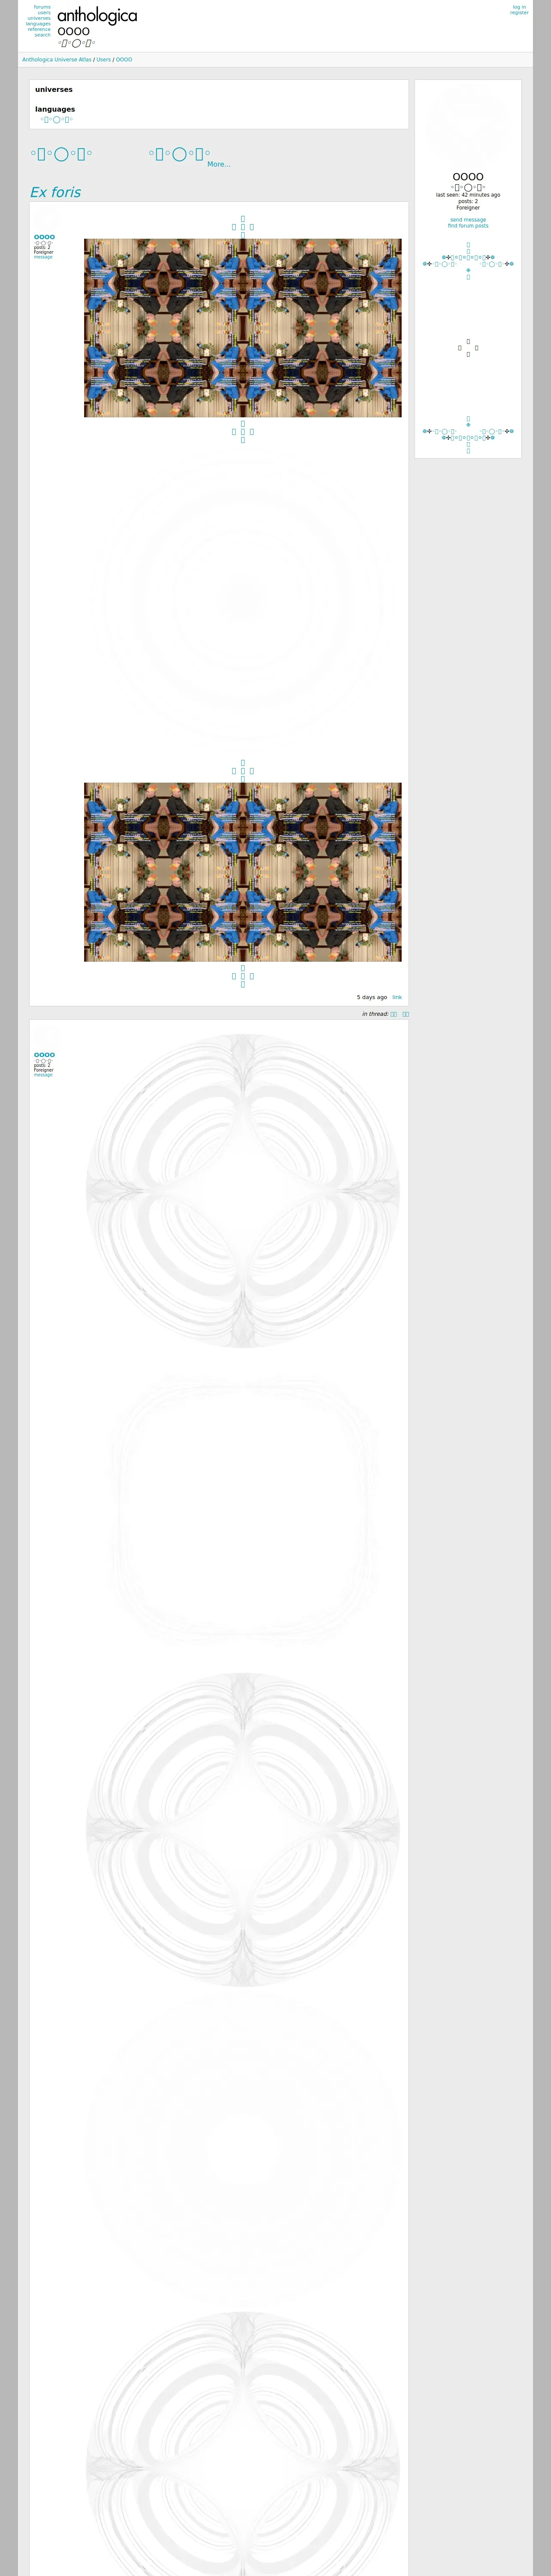Open the languages navigation link in header
This screenshot has width=551, height=2576.
[38, 24]
